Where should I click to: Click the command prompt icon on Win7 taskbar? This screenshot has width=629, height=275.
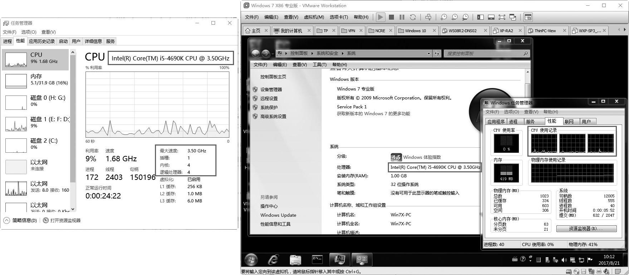point(317,259)
